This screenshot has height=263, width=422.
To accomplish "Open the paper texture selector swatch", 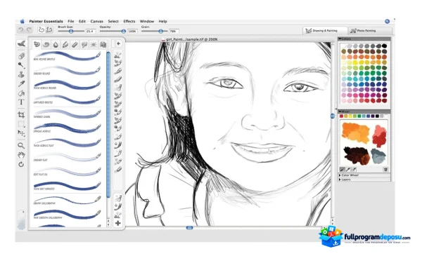I will pos(21,220).
